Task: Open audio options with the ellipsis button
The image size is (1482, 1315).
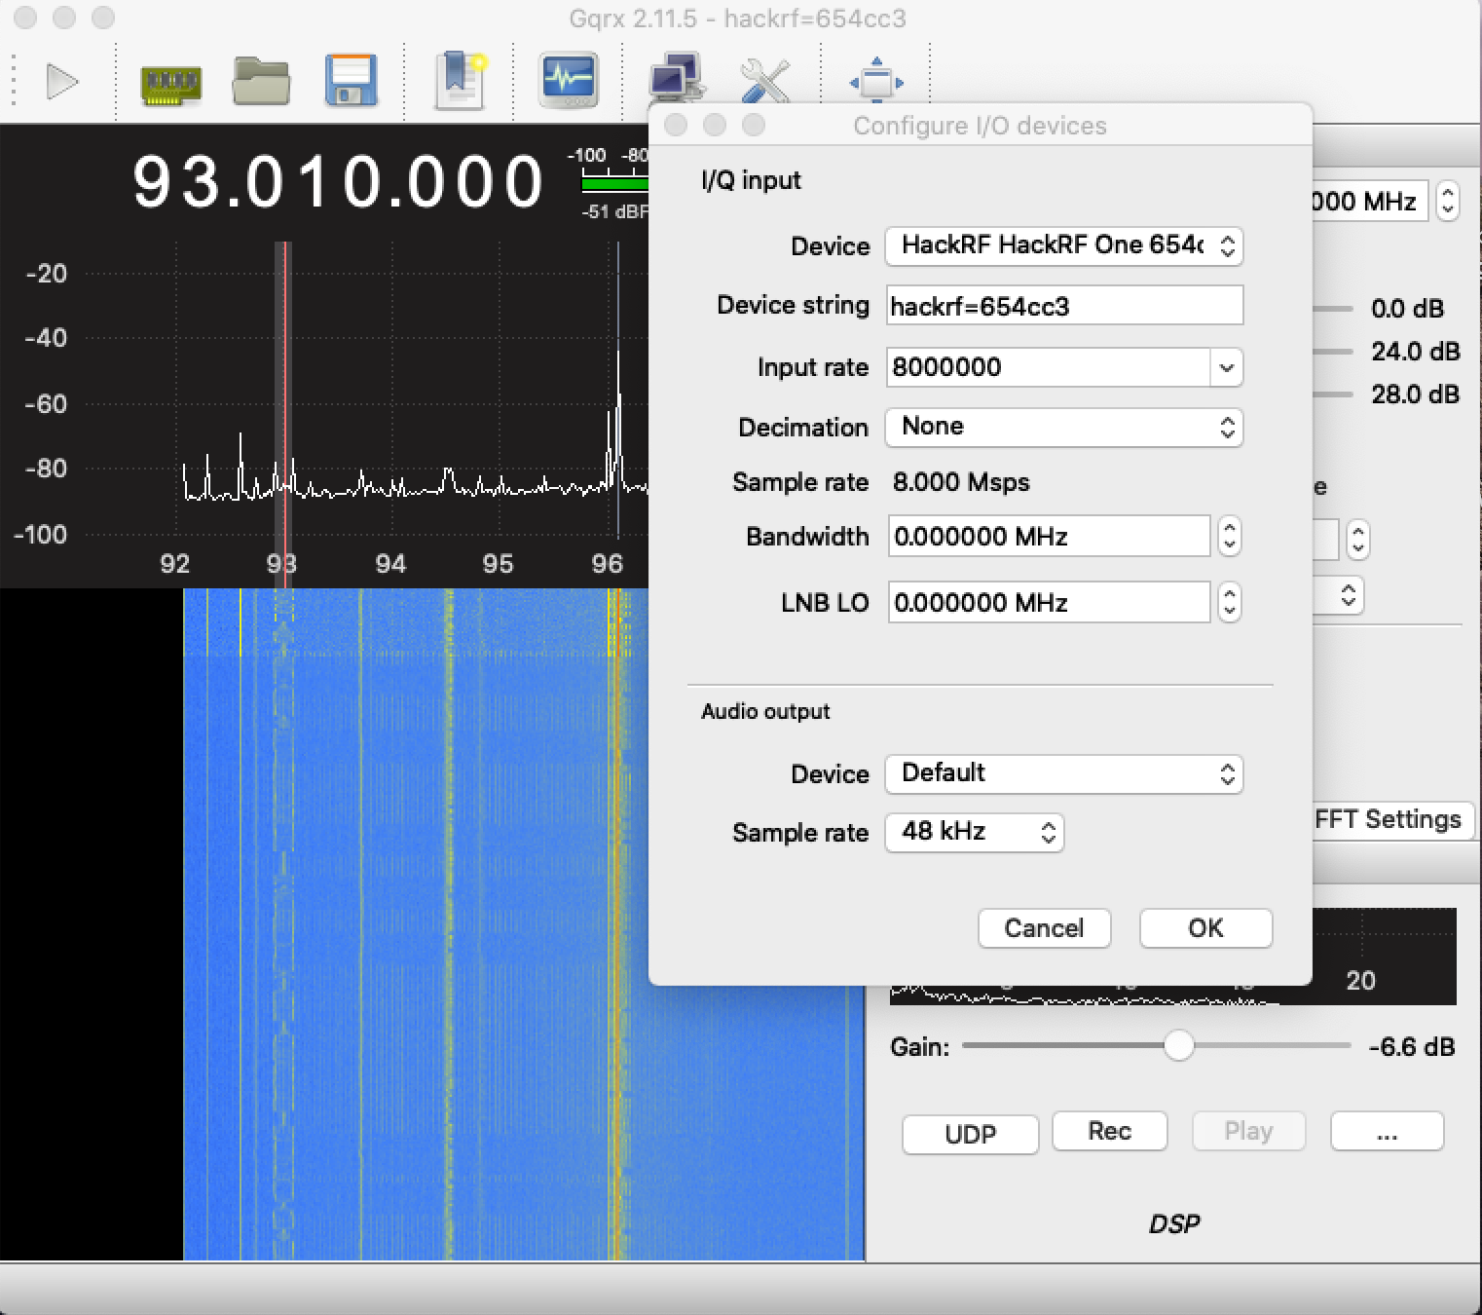Action: [x=1387, y=1131]
